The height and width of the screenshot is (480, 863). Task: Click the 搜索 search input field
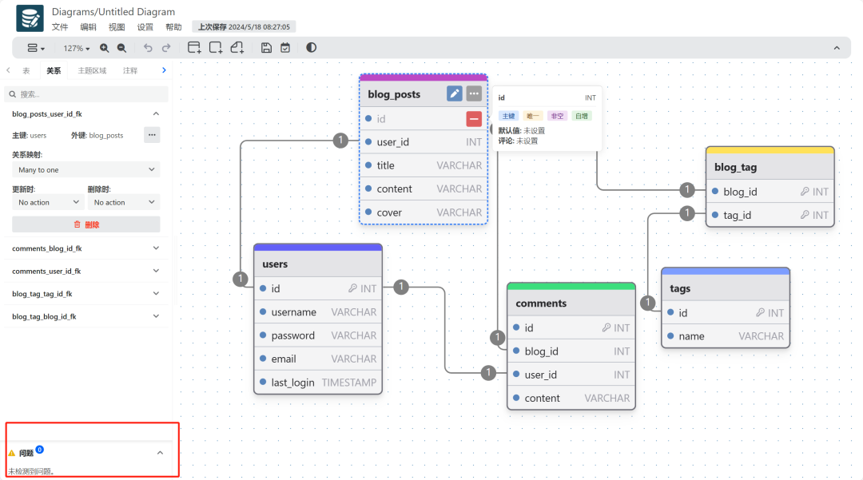(86, 94)
